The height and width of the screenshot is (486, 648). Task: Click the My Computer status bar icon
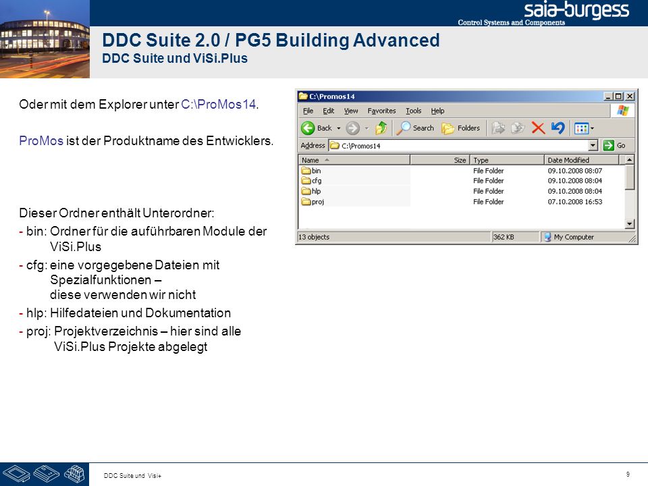[547, 237]
